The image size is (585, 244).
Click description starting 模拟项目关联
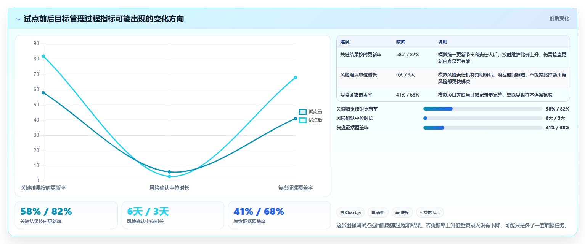[495, 95]
